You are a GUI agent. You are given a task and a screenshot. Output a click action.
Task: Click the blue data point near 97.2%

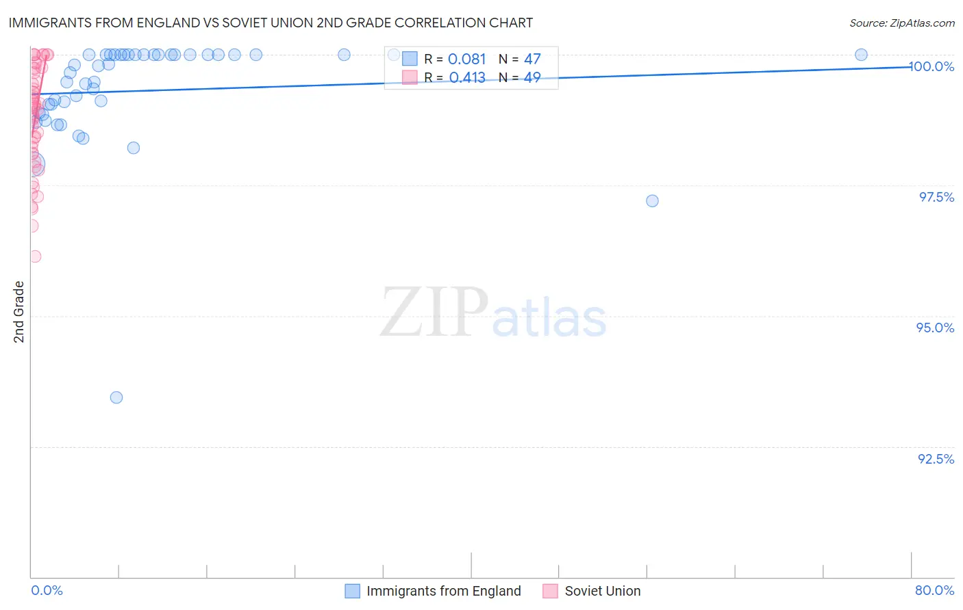pos(652,200)
